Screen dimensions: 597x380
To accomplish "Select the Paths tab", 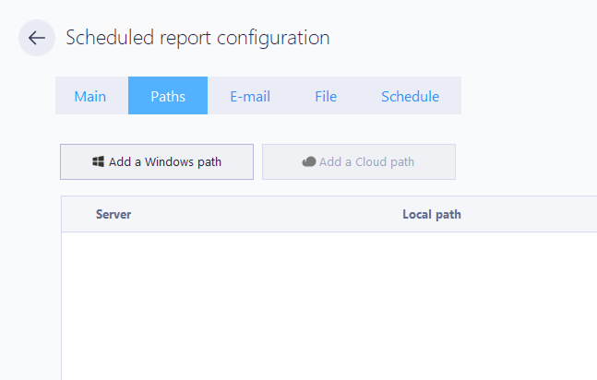I will tap(168, 96).
